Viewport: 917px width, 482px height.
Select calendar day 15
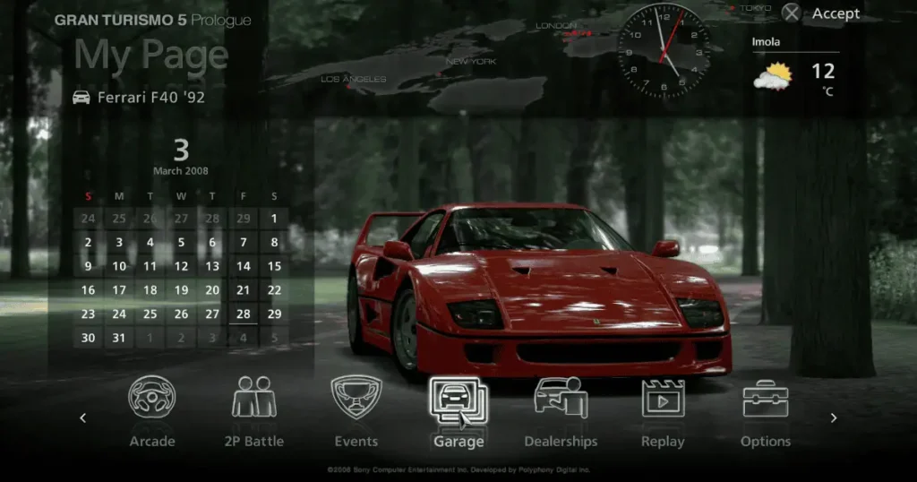[274, 266]
